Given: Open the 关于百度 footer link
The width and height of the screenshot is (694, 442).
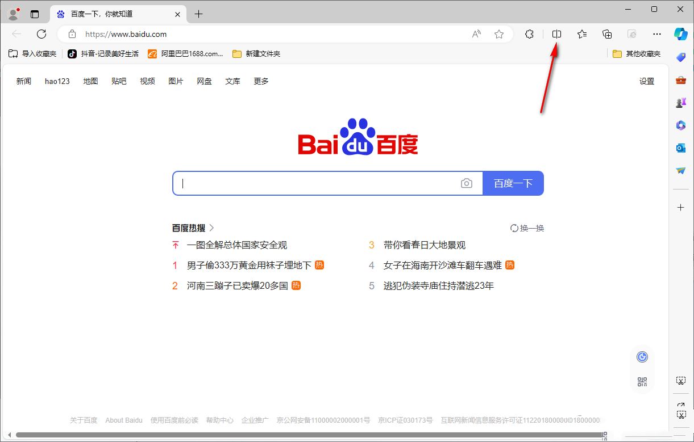Looking at the screenshot, I should [84, 420].
